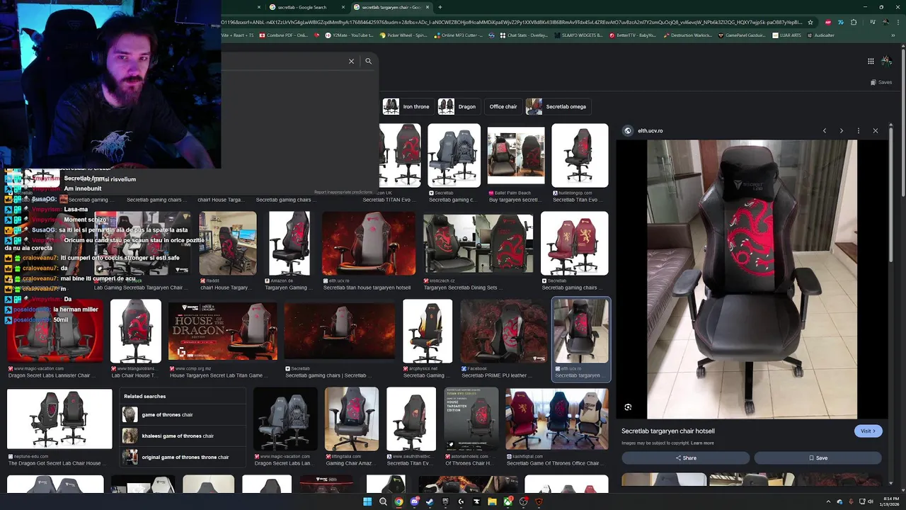Open the LUAR ARTS bookmark
This screenshot has width=906, height=510.
[x=787, y=35]
